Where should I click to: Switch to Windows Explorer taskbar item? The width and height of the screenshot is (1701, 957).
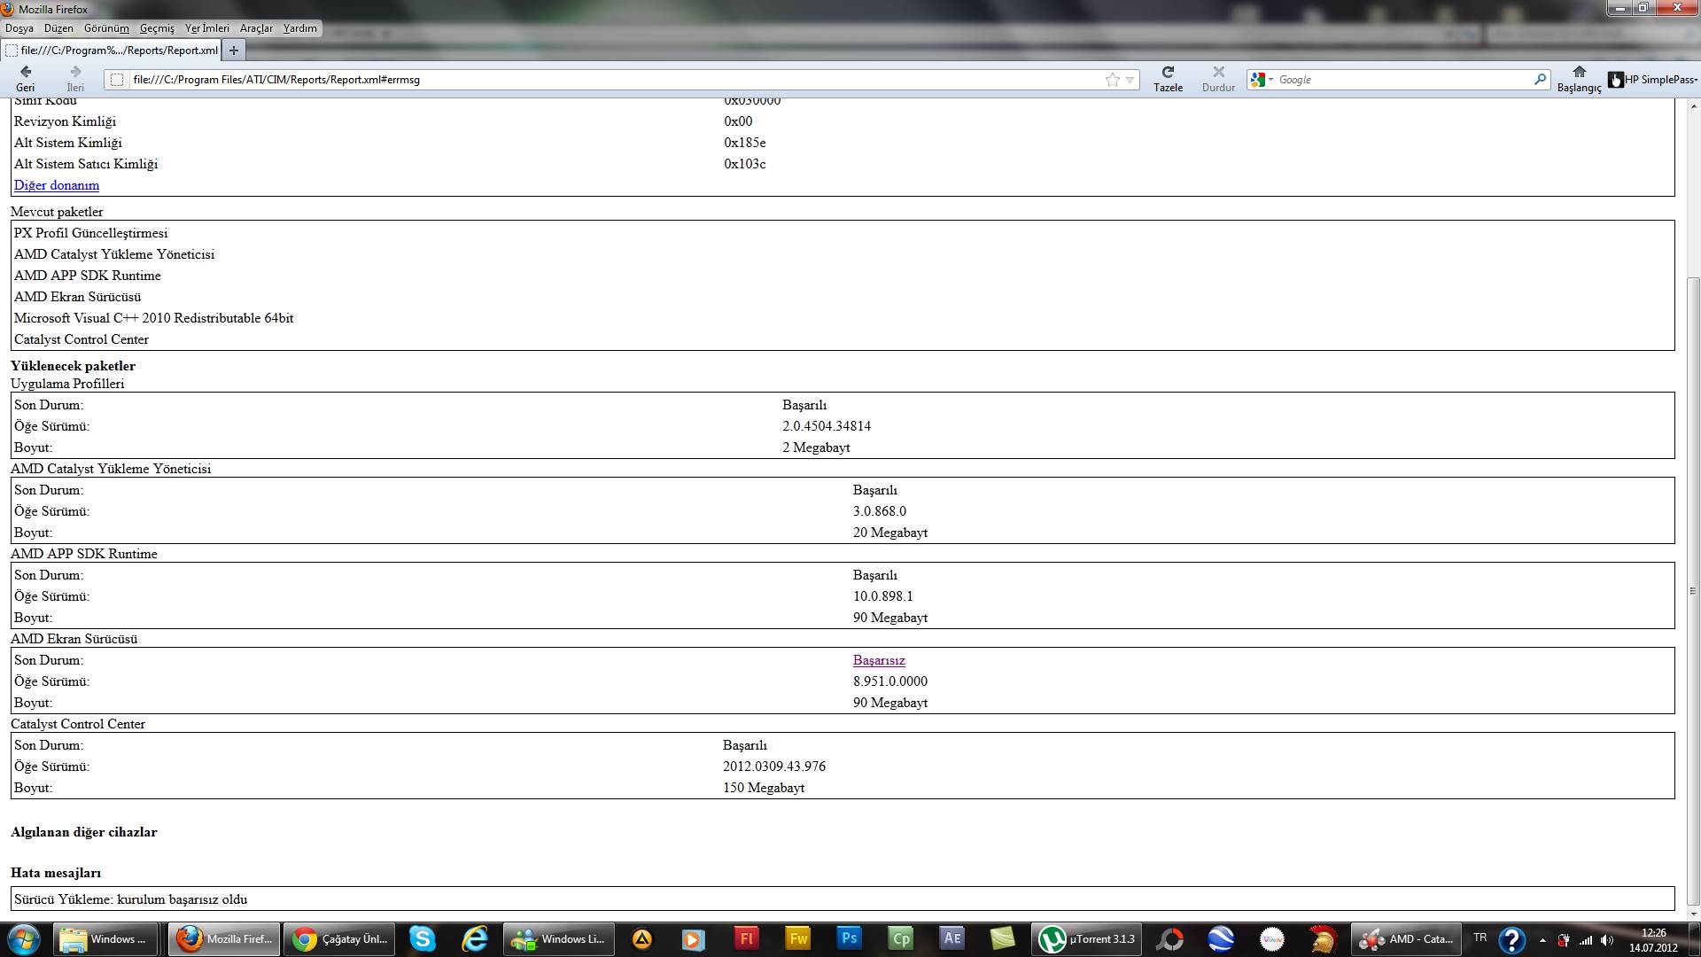(105, 939)
